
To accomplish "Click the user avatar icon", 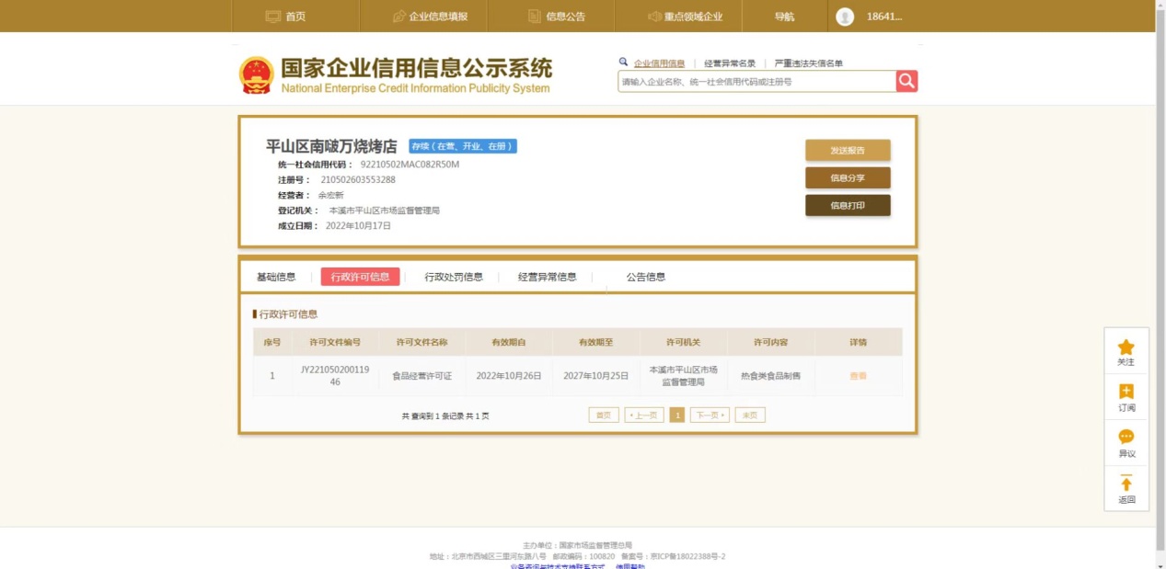I will pos(845,17).
